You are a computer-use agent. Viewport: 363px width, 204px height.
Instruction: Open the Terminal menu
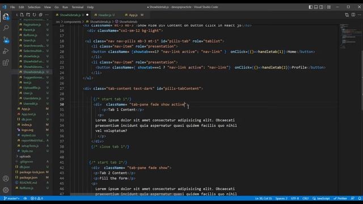coord(77,7)
